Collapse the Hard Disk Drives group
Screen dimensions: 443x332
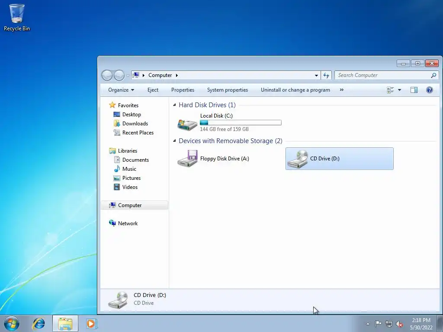click(174, 105)
